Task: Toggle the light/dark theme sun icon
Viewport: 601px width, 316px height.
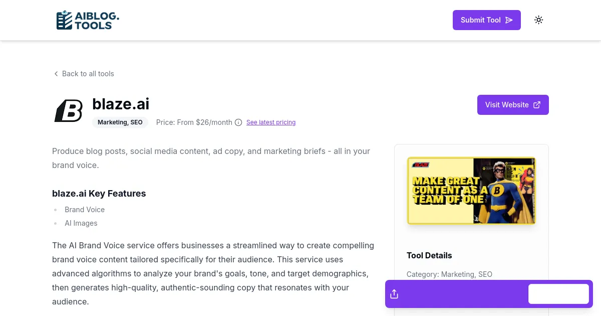Action: click(x=538, y=20)
